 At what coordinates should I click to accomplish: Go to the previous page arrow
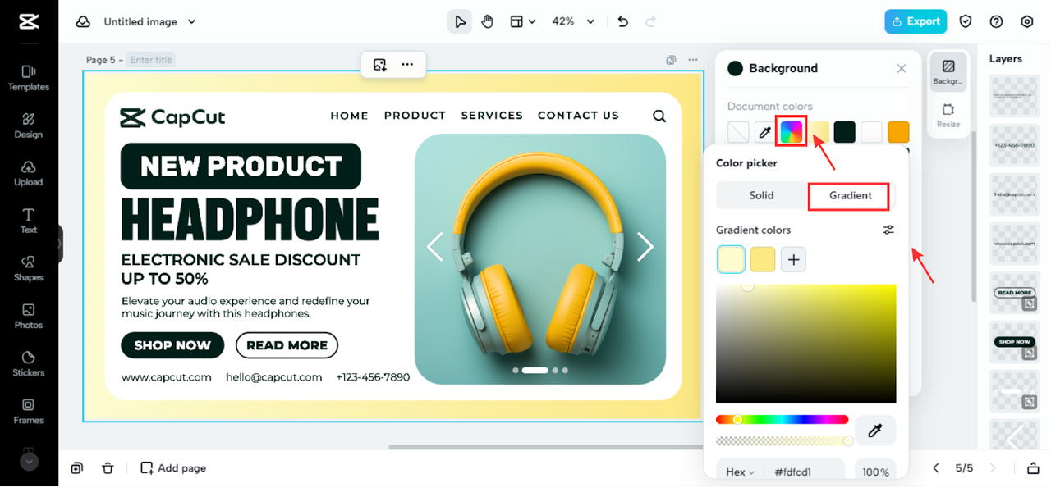[936, 468]
